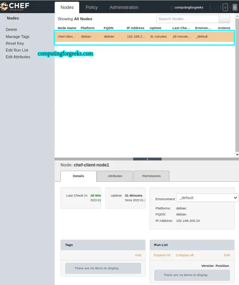Click the 31 Minutes uptime value
The width and height of the screenshot is (239, 285).
(x=134, y=196)
